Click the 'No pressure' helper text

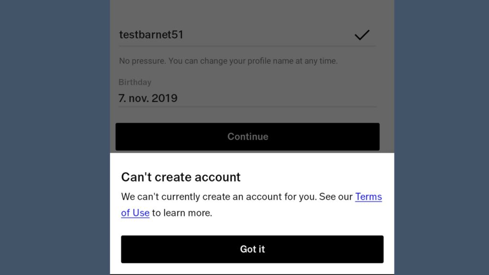[142, 61]
